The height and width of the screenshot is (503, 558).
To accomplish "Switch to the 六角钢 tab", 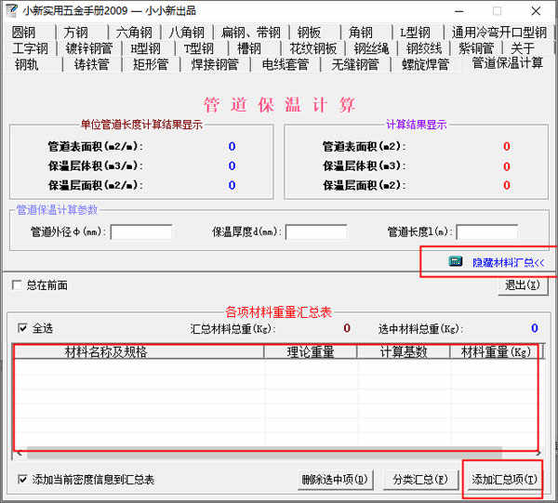I will [x=134, y=33].
